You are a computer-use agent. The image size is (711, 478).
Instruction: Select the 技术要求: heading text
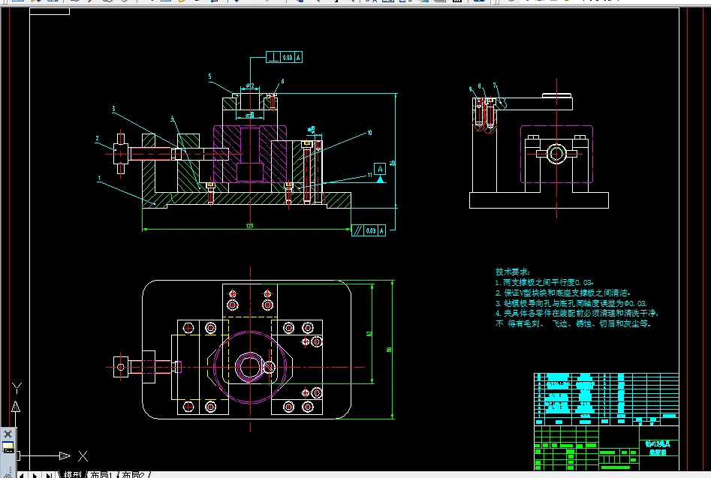pos(512,272)
